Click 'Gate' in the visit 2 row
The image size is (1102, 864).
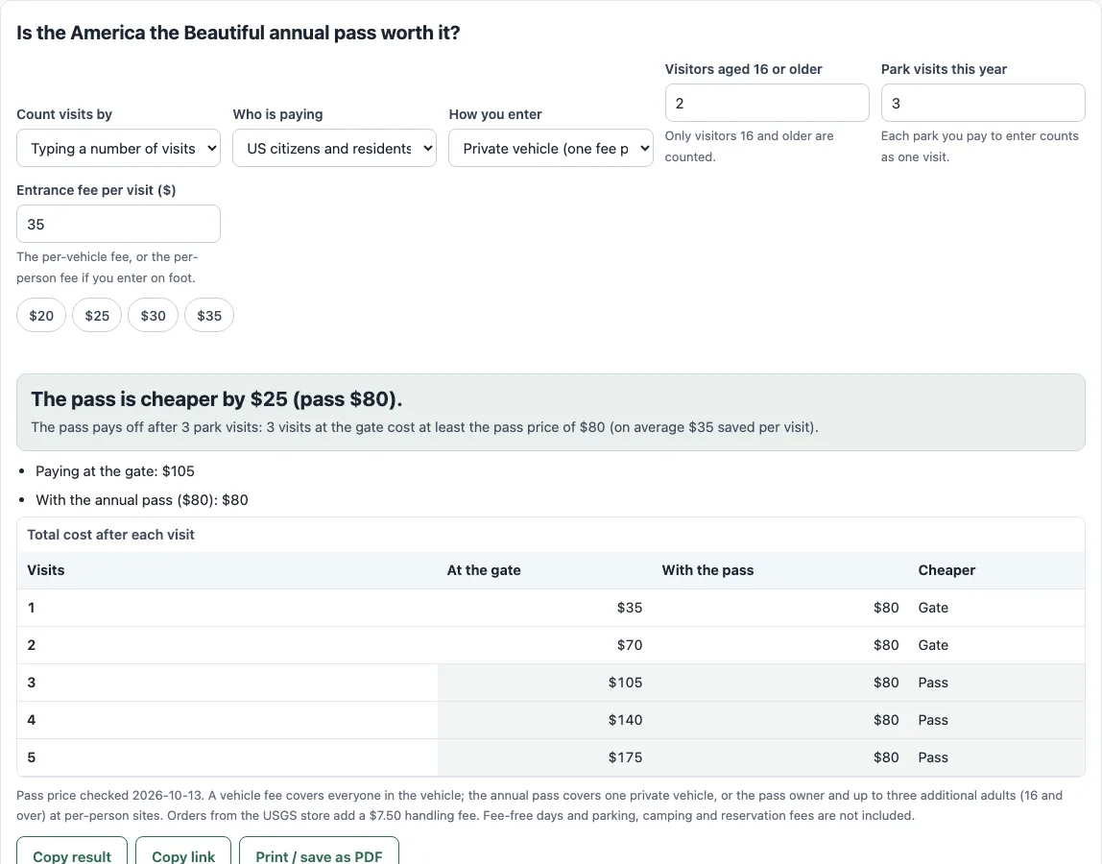point(933,645)
